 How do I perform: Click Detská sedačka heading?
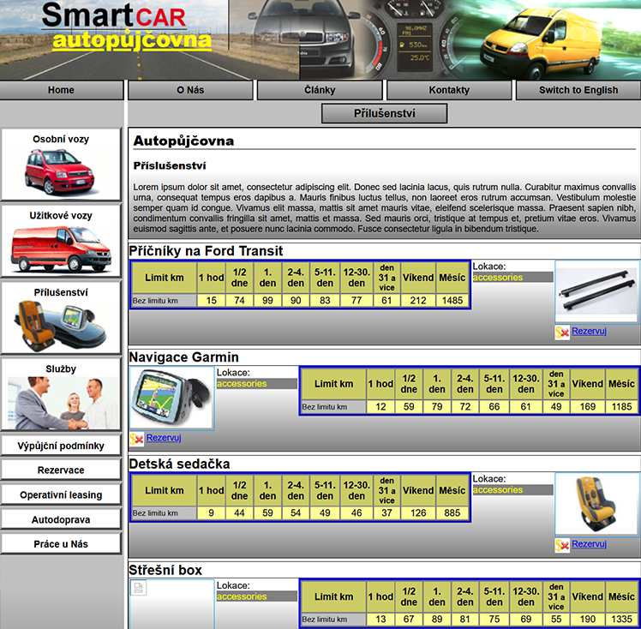[x=179, y=464]
